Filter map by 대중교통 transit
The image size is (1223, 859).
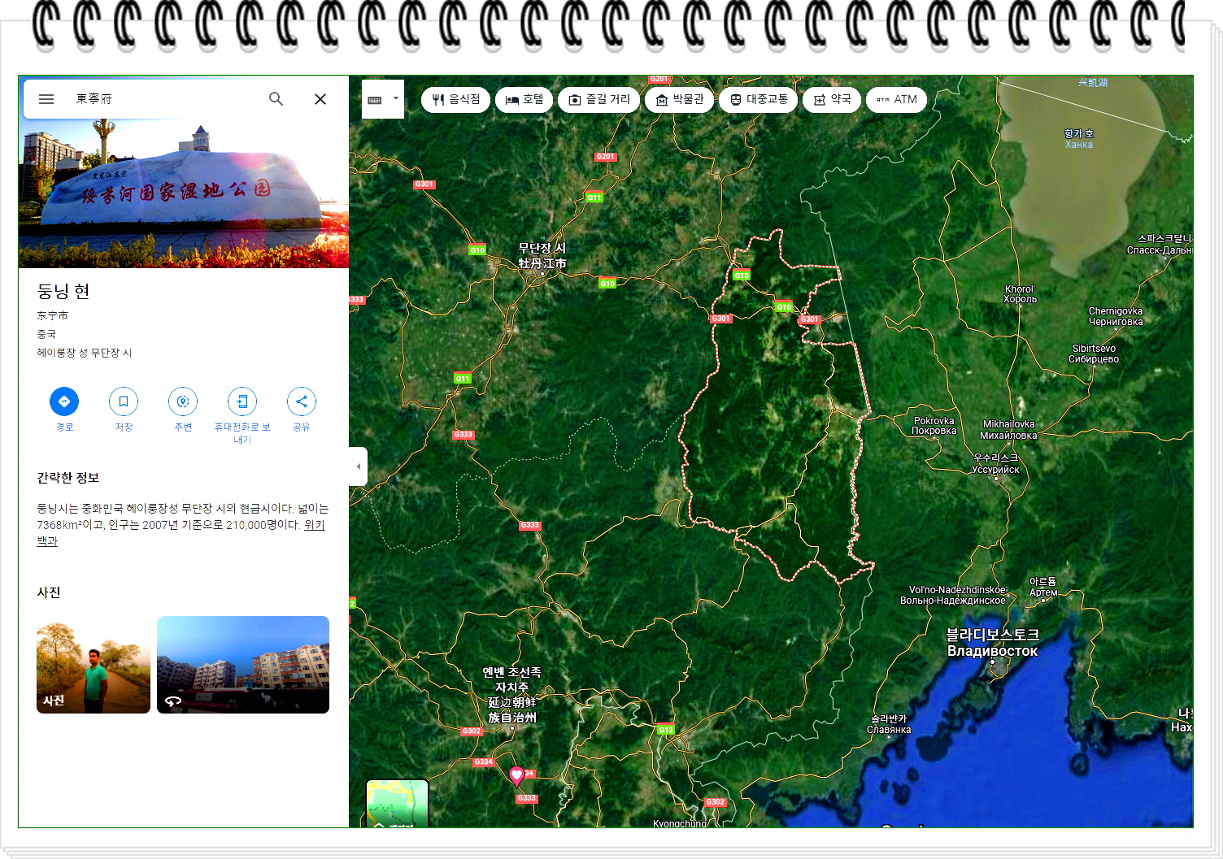tap(758, 100)
